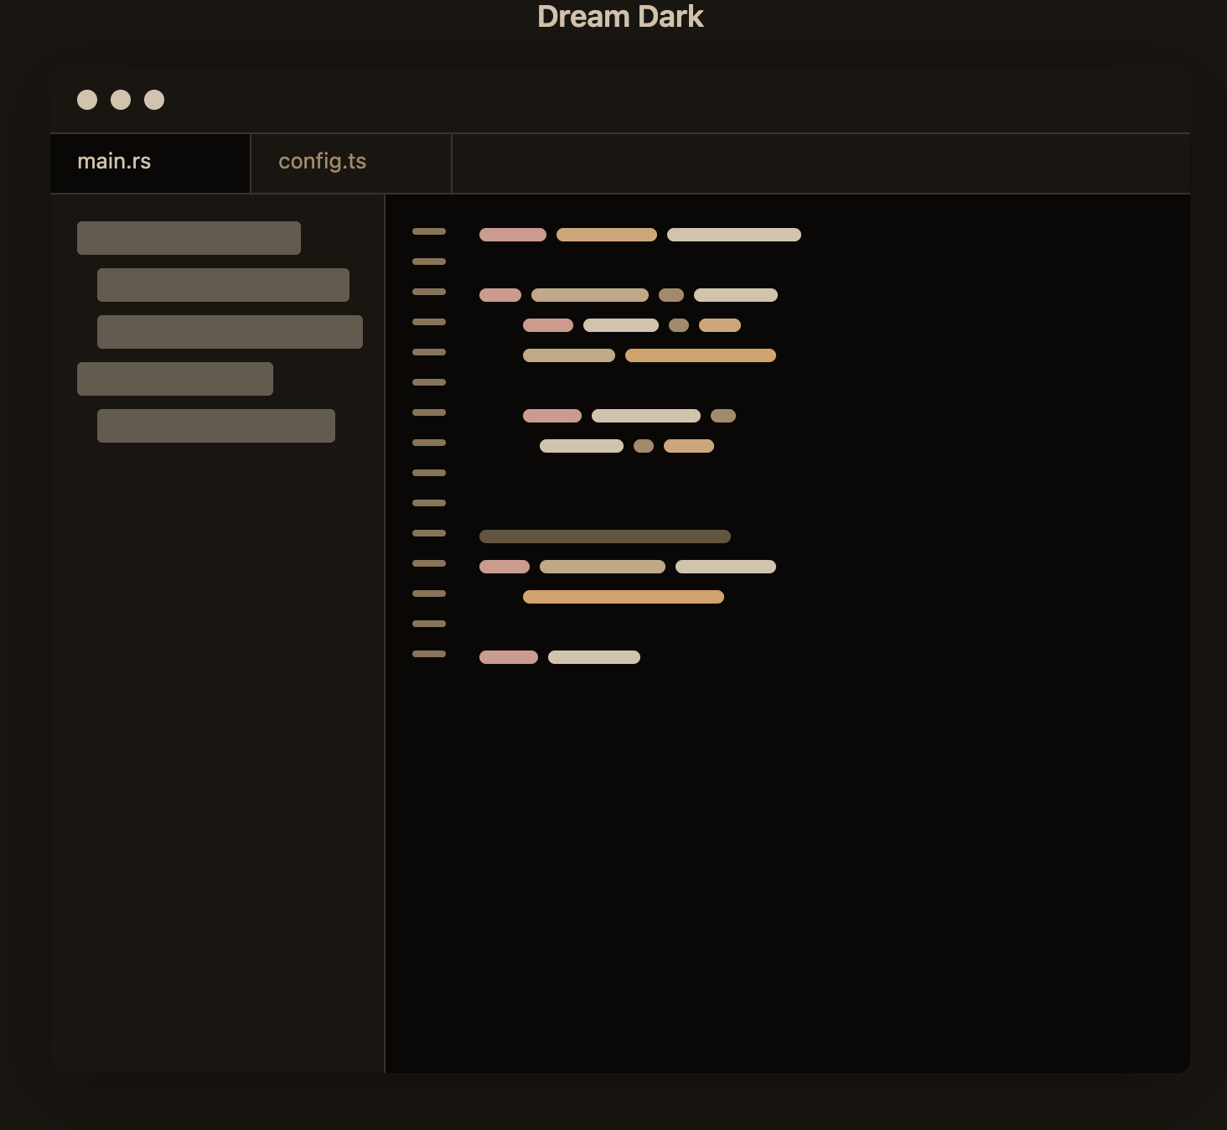Click the Dream Dark title
This screenshot has height=1130, width=1227.
click(620, 17)
